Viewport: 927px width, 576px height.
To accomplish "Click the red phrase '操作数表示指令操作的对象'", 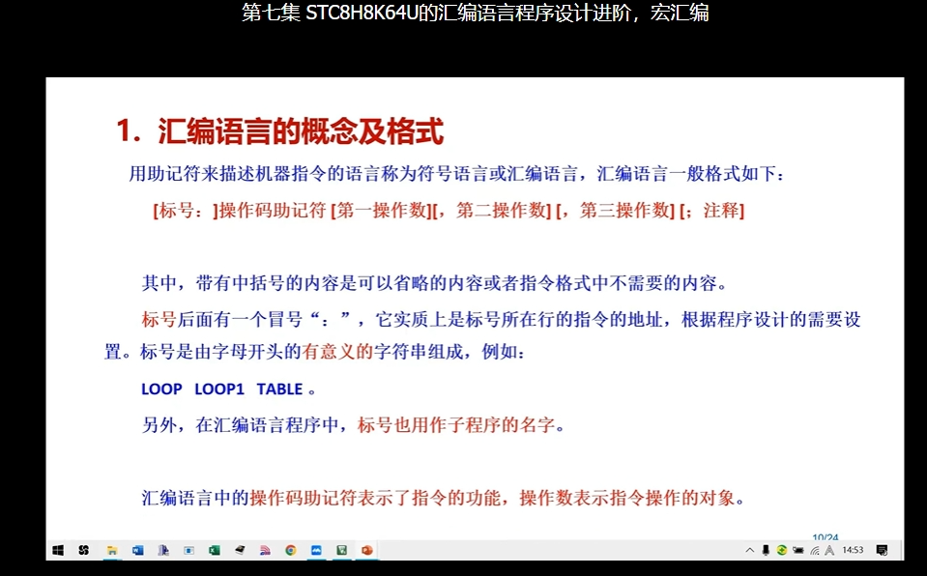I will click(626, 498).
